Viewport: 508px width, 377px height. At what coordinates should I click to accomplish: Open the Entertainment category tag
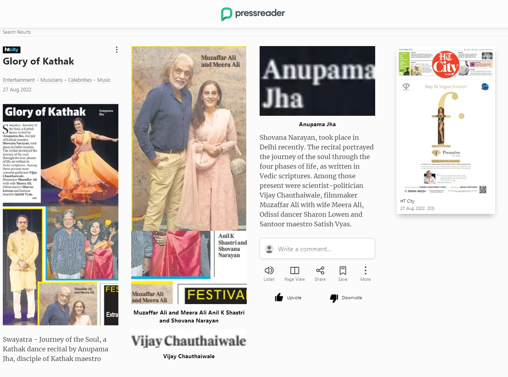[x=19, y=80]
